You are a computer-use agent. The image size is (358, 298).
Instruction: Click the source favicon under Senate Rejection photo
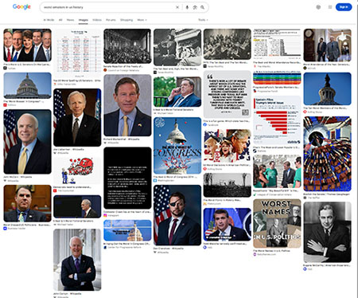tap(105, 70)
